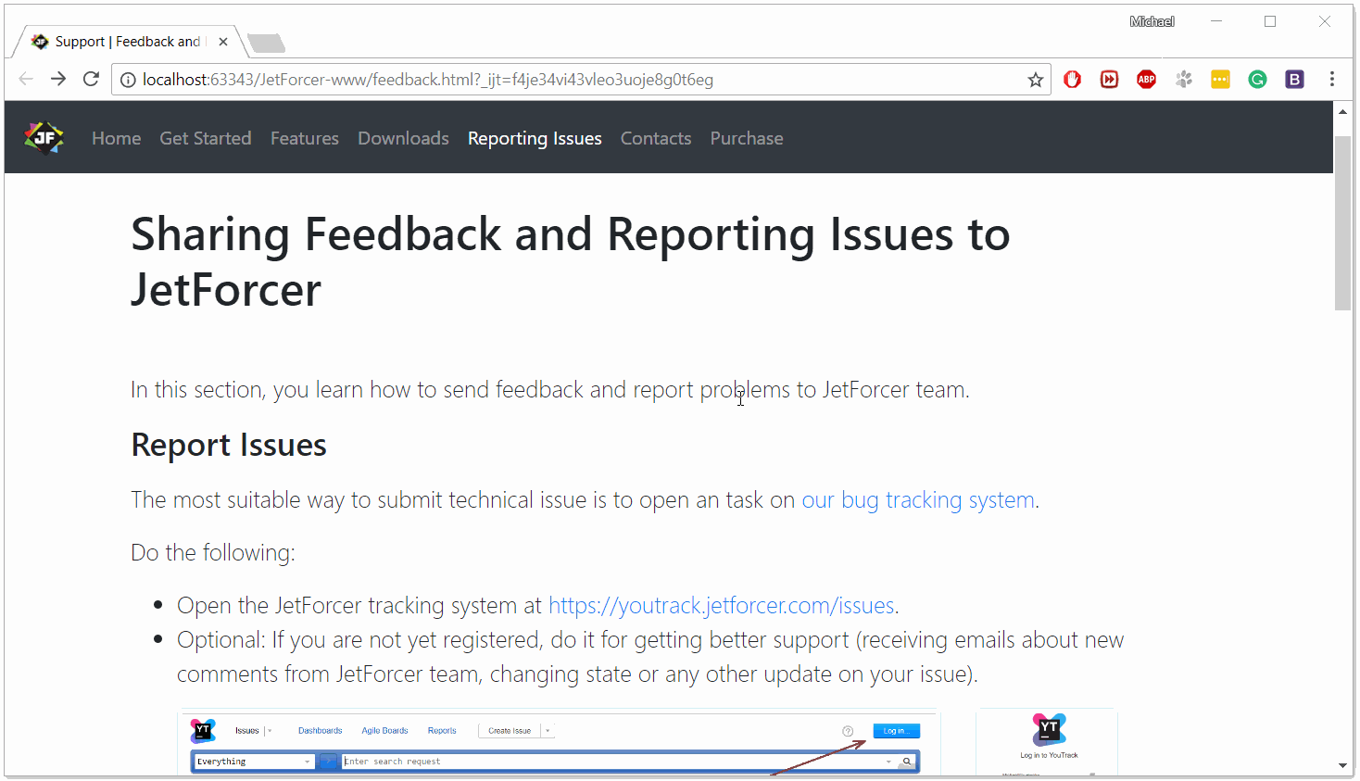Image resolution: width=1360 pixels, height=781 pixels.
Task: Maximize the browser window
Action: click(x=1270, y=21)
